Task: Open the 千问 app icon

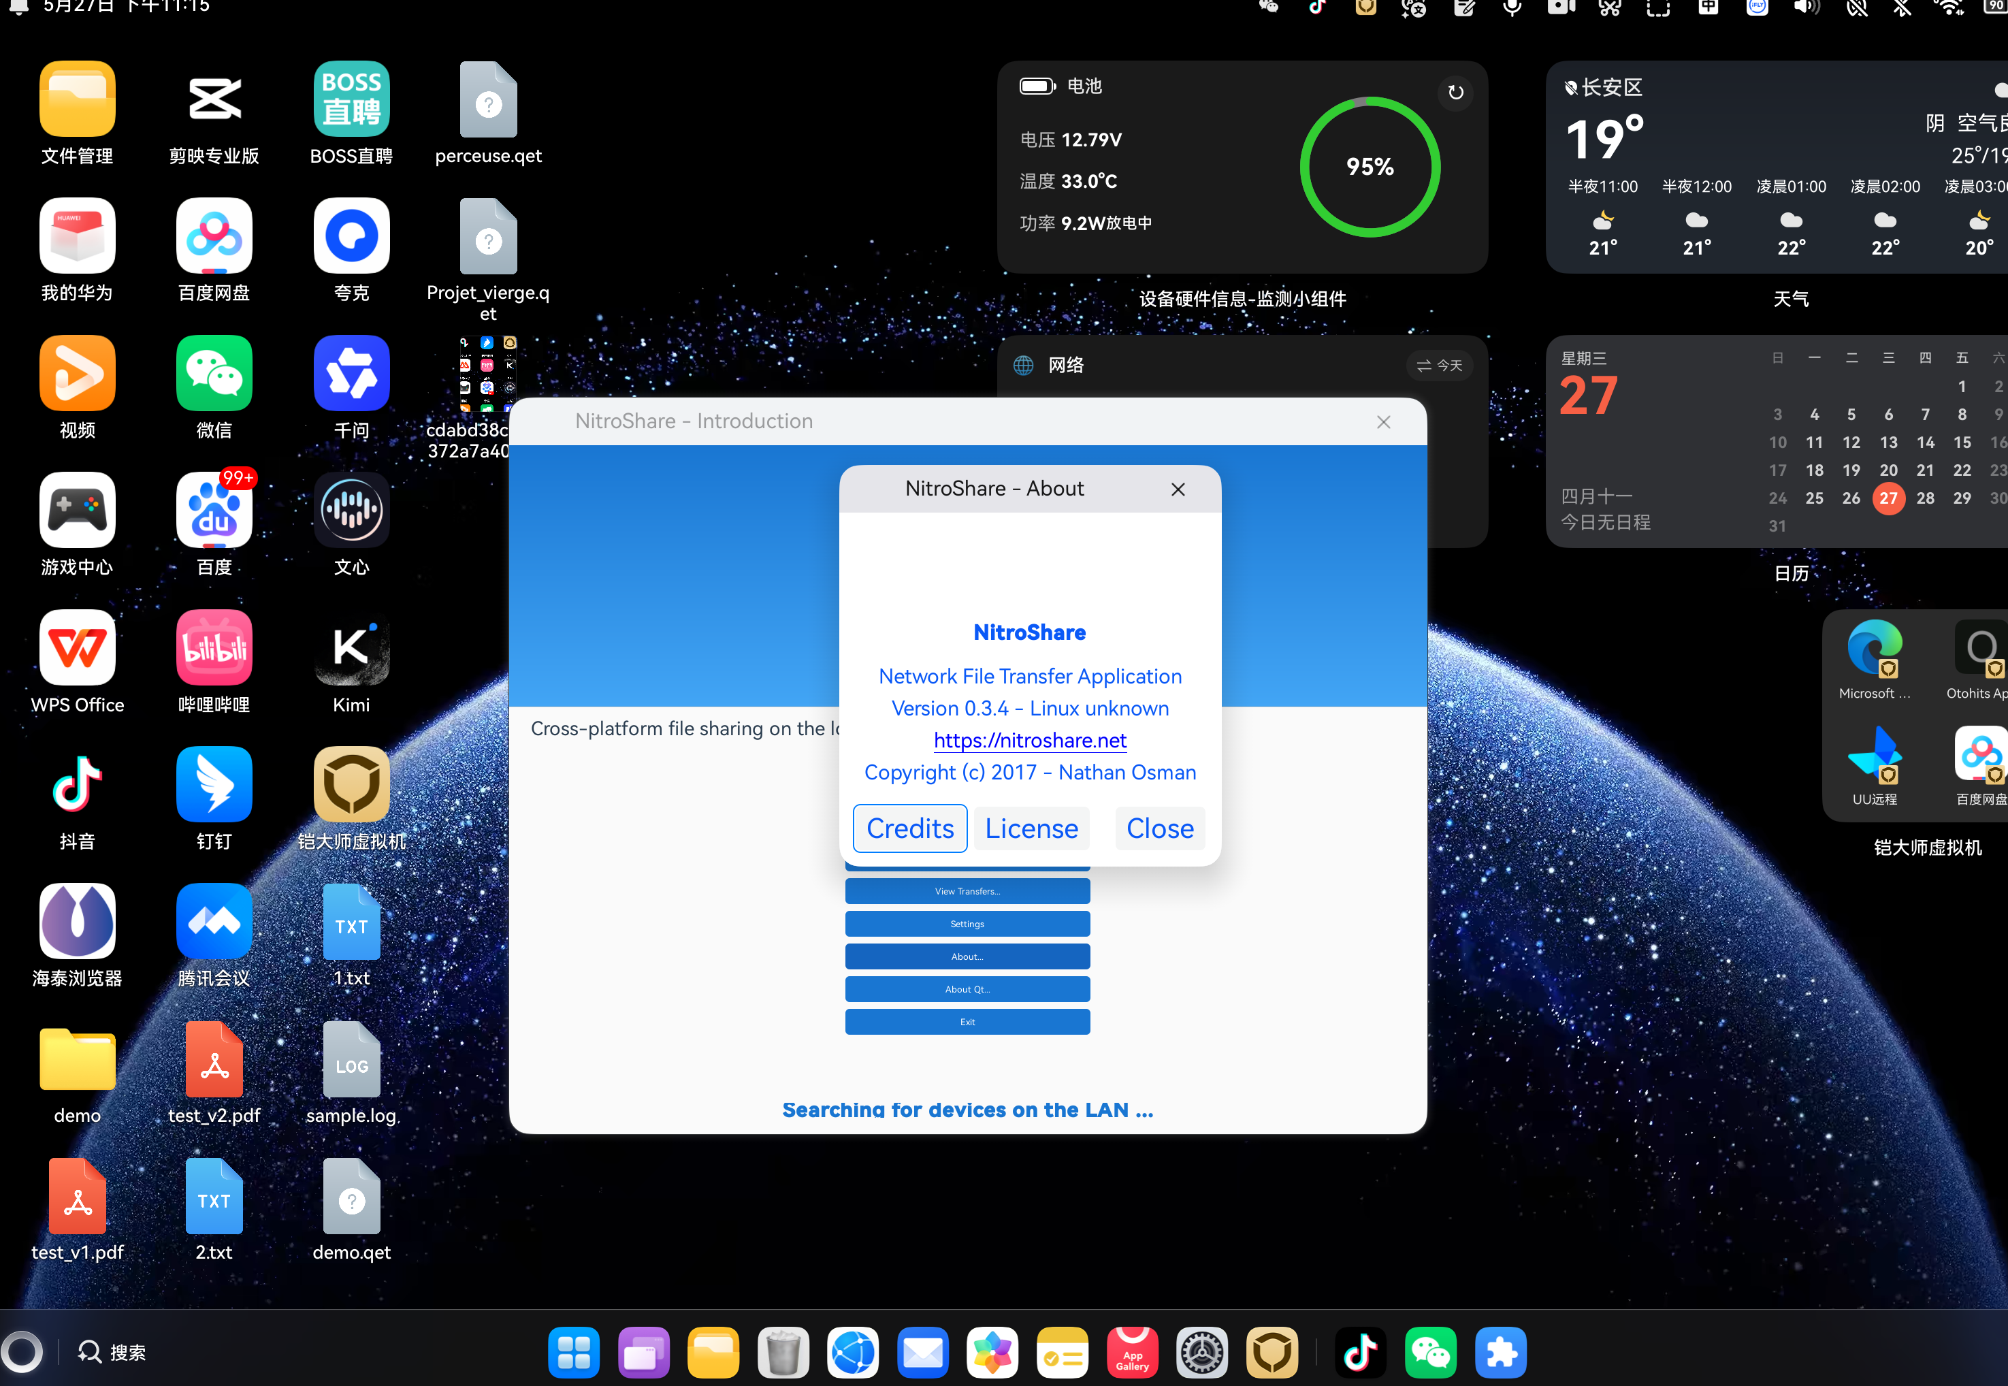Action: 352,372
